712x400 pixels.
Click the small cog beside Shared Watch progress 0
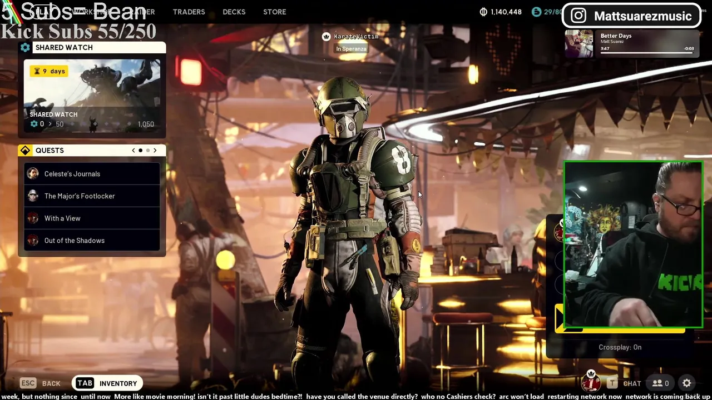coord(34,124)
